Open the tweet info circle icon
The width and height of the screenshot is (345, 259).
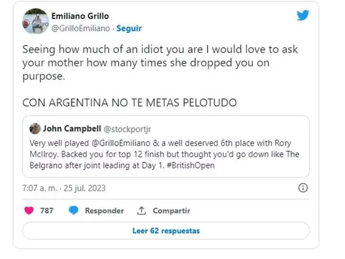(x=302, y=188)
